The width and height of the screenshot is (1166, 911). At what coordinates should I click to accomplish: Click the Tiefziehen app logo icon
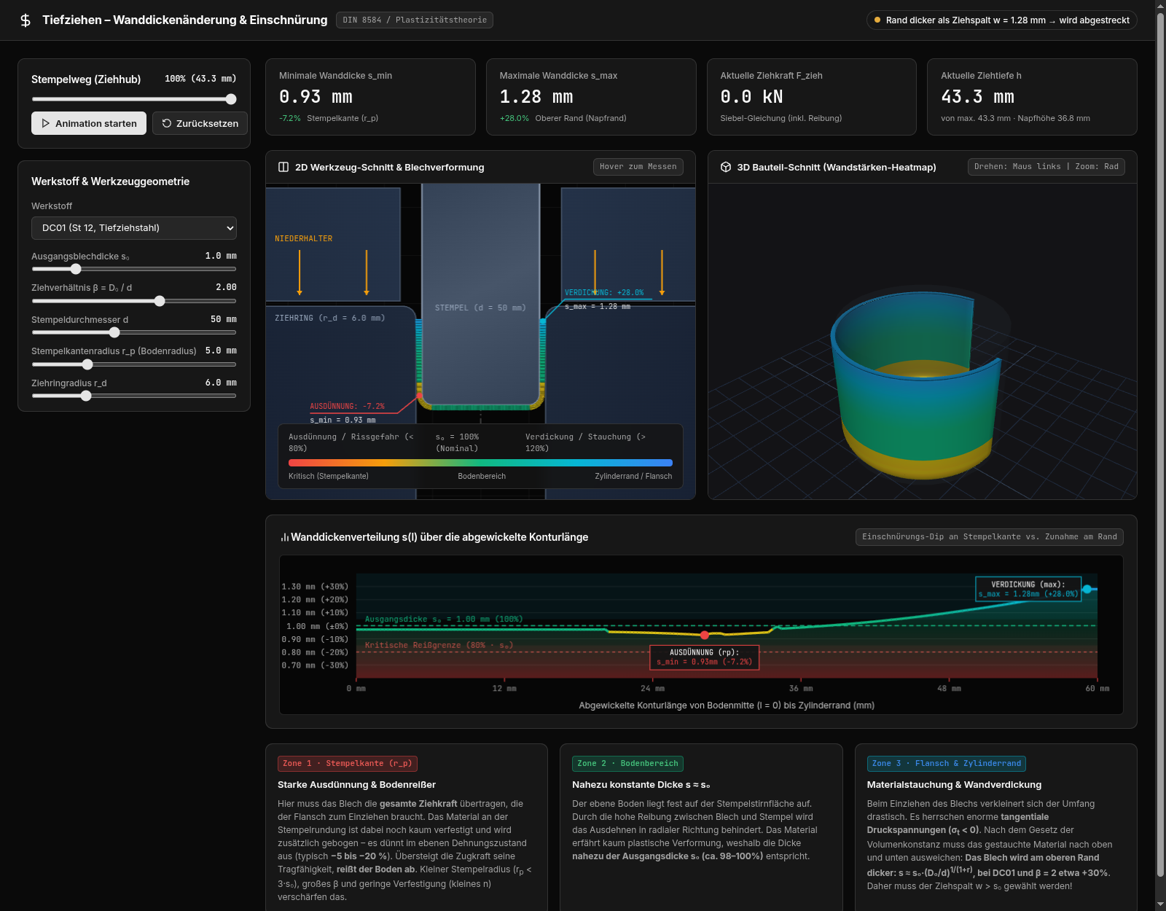click(x=26, y=20)
